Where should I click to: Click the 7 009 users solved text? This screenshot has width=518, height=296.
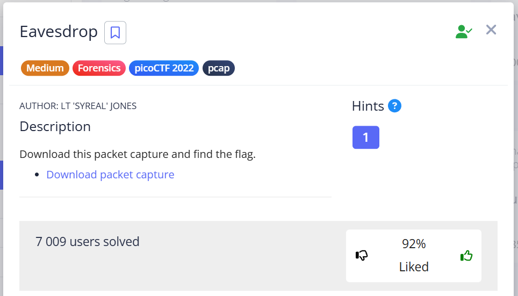88,242
